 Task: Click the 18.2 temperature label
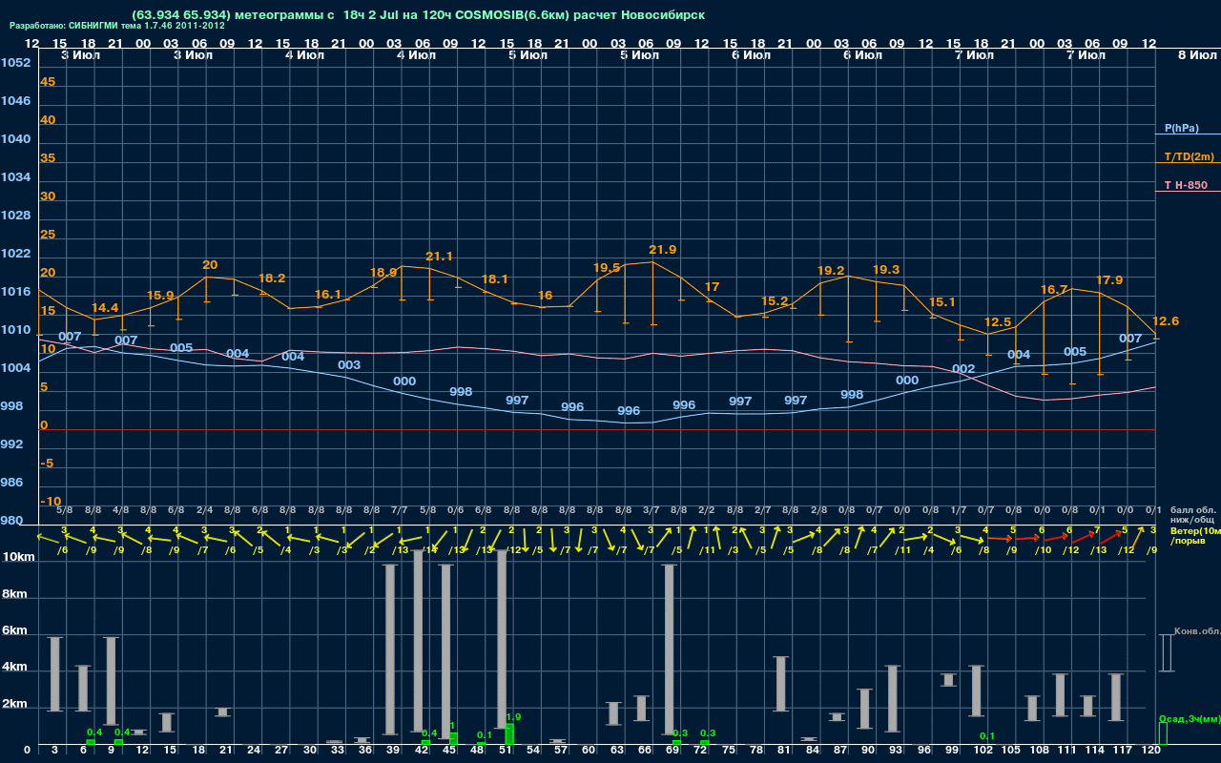point(272,278)
